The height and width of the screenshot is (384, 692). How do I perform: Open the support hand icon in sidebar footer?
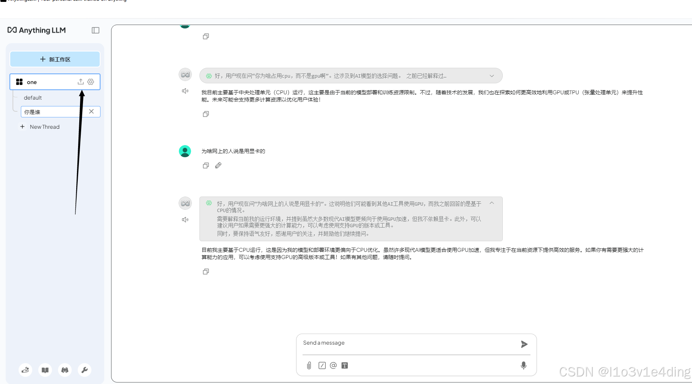coord(25,370)
